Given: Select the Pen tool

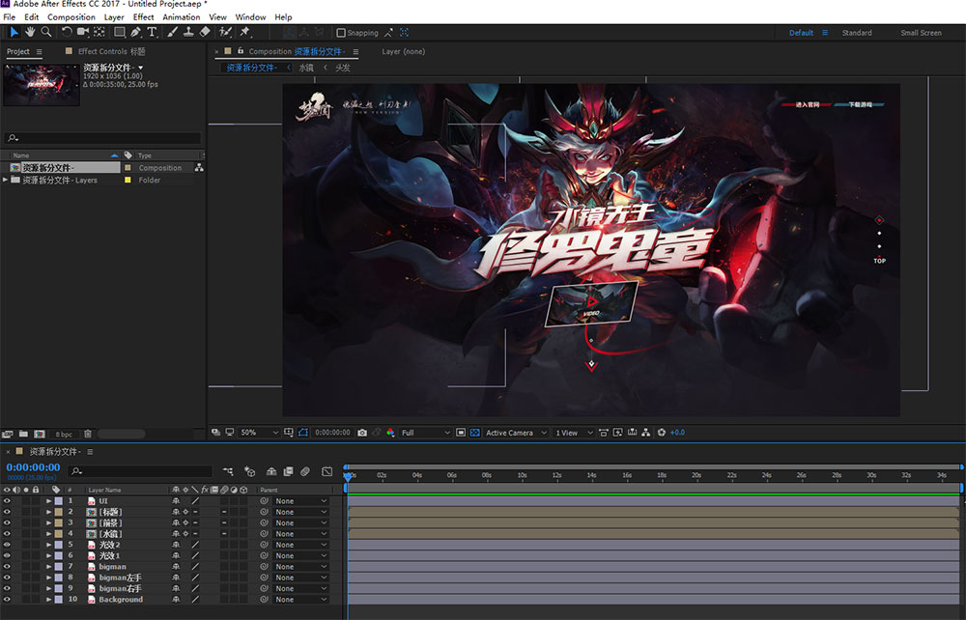Looking at the screenshot, I should [135, 32].
